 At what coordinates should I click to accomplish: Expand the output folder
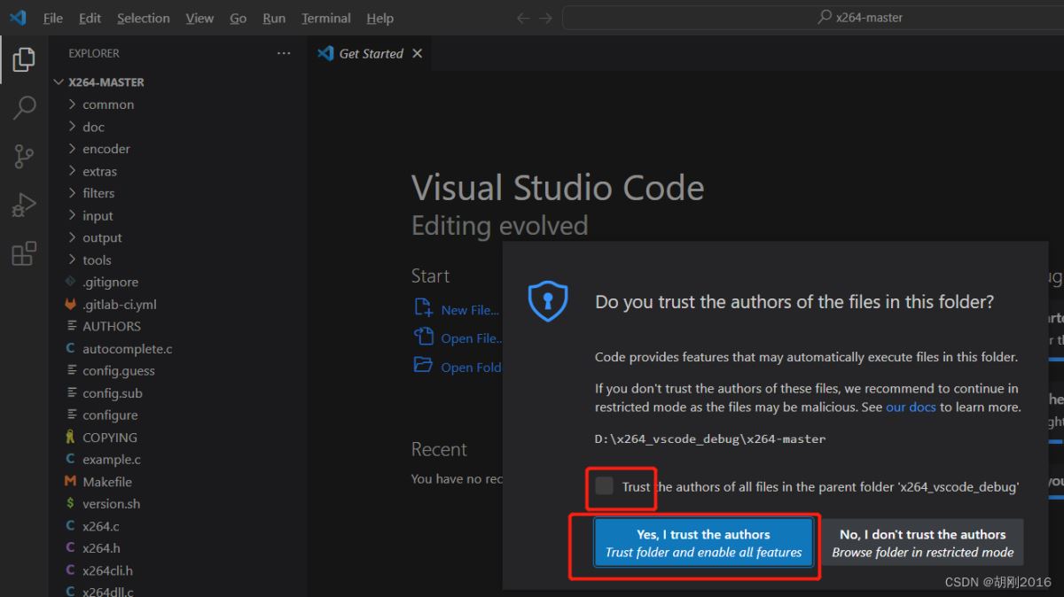click(73, 237)
